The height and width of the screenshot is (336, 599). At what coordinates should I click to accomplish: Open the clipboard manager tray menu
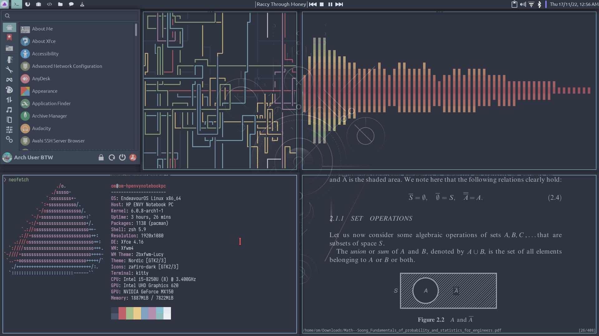coord(514,4)
